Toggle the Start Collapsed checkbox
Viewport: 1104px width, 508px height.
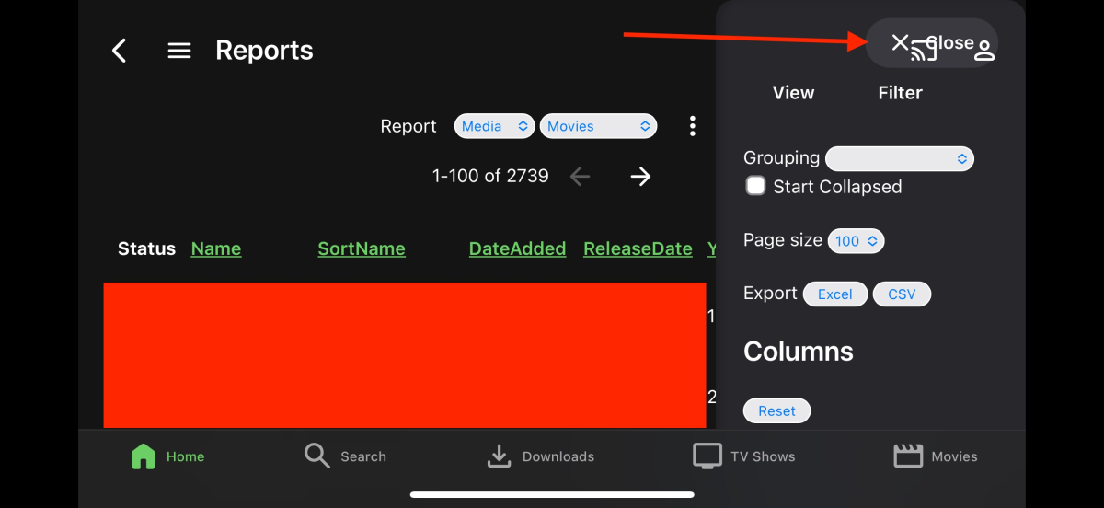[755, 186]
